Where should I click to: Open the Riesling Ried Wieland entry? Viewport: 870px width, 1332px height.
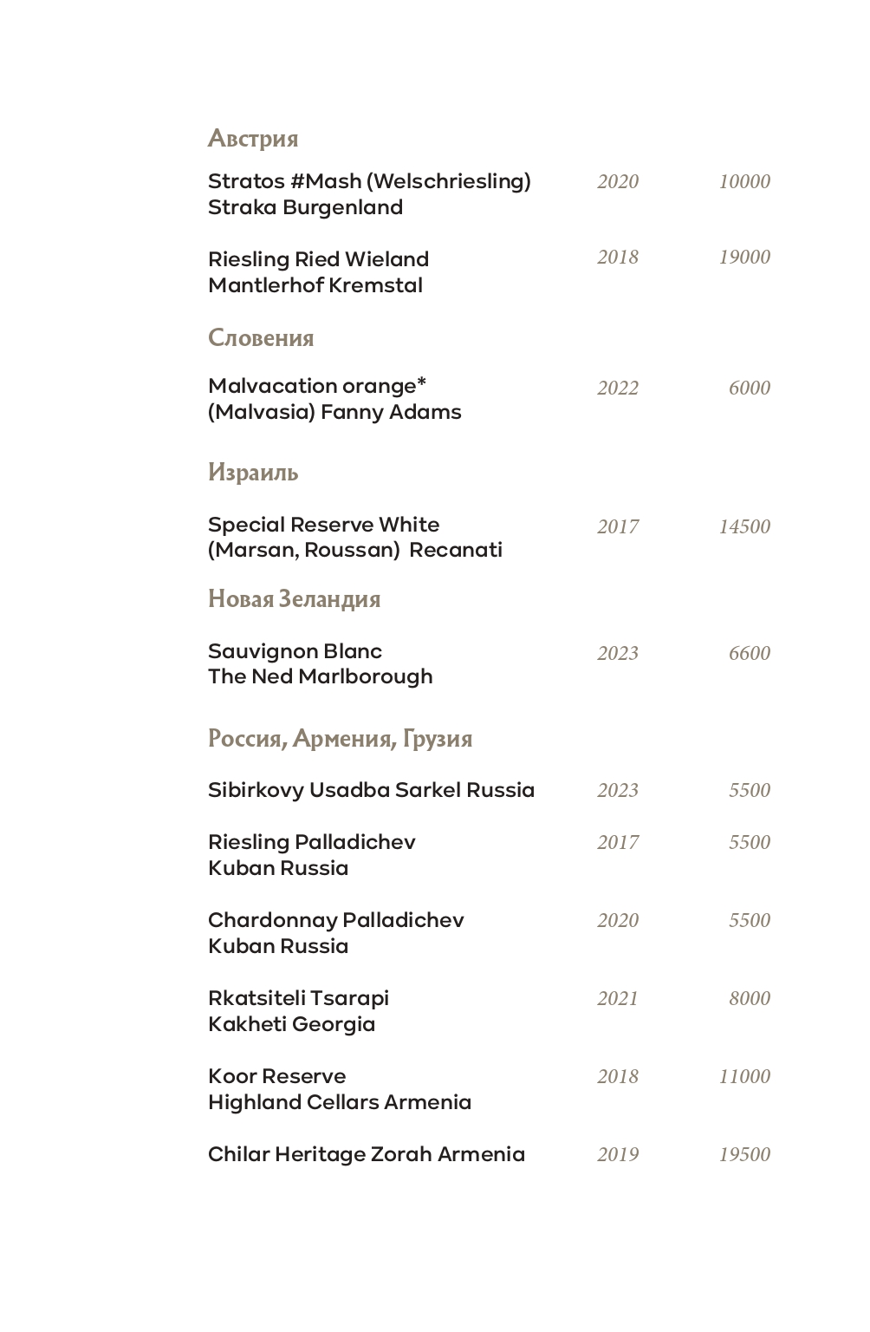coord(318,272)
